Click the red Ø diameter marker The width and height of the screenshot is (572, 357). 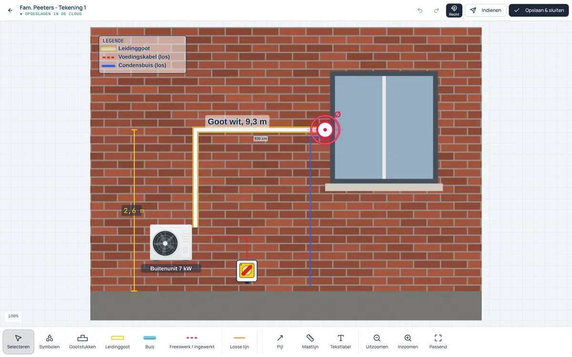[338, 115]
